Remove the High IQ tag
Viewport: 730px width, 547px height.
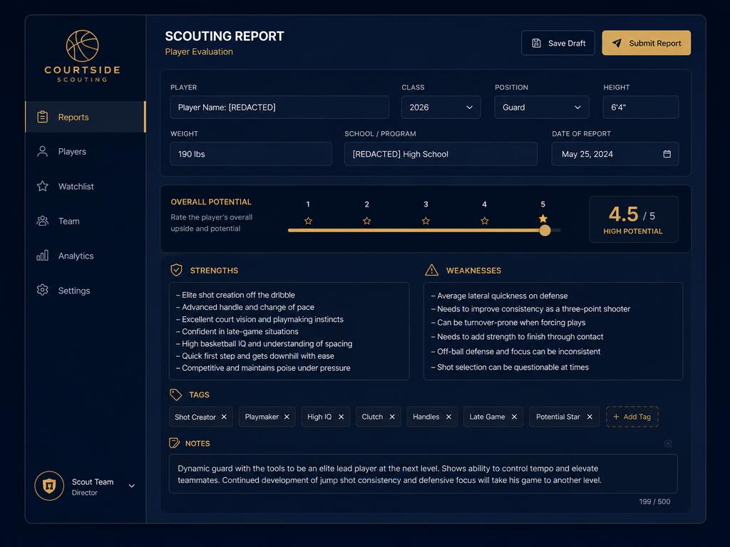click(x=341, y=417)
